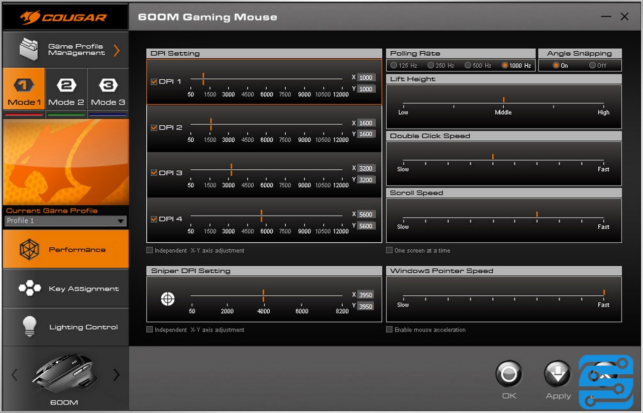Click DPI 3 X value field
643x413 pixels.
(366, 169)
